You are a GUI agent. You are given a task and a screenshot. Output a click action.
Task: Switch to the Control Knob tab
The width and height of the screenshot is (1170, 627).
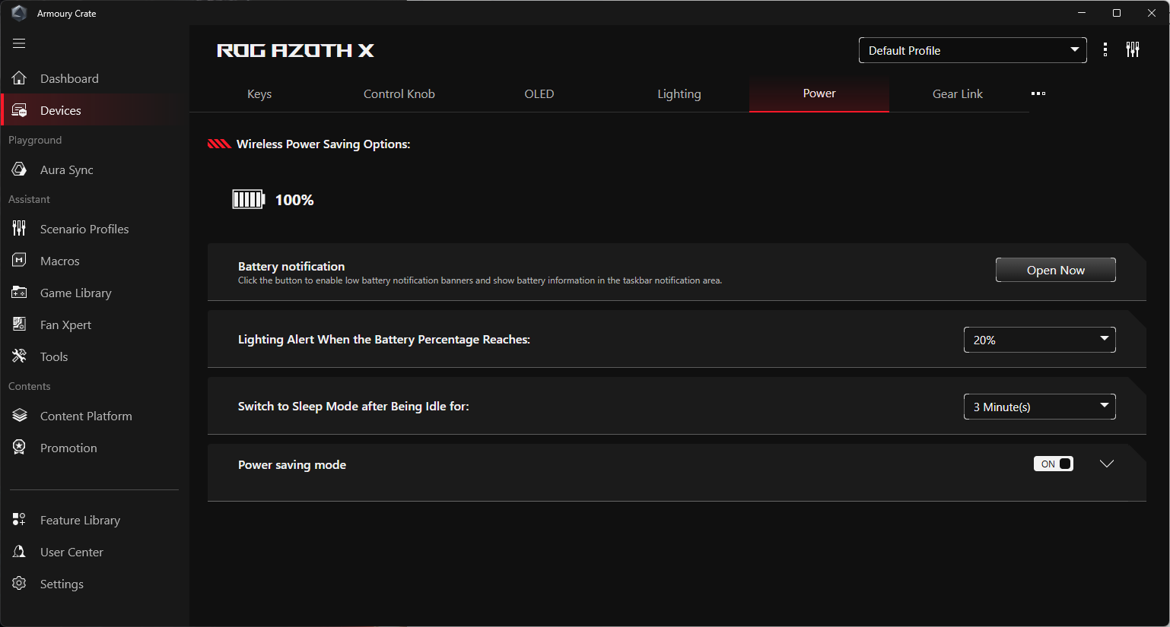coord(399,93)
